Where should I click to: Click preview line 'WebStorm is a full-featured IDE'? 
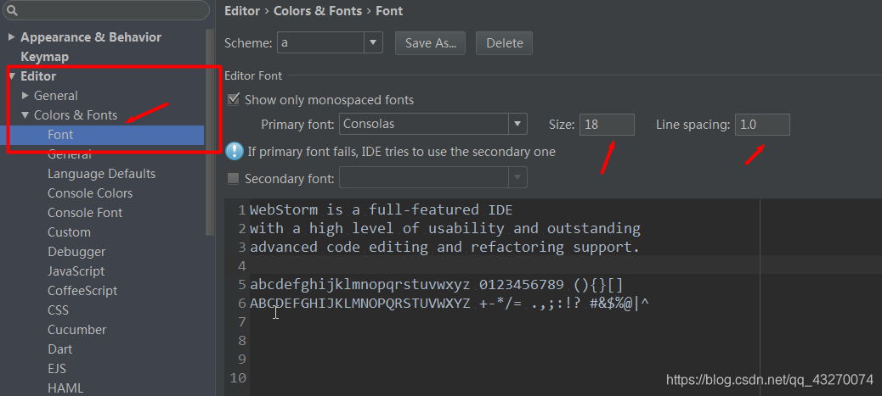[x=382, y=210]
